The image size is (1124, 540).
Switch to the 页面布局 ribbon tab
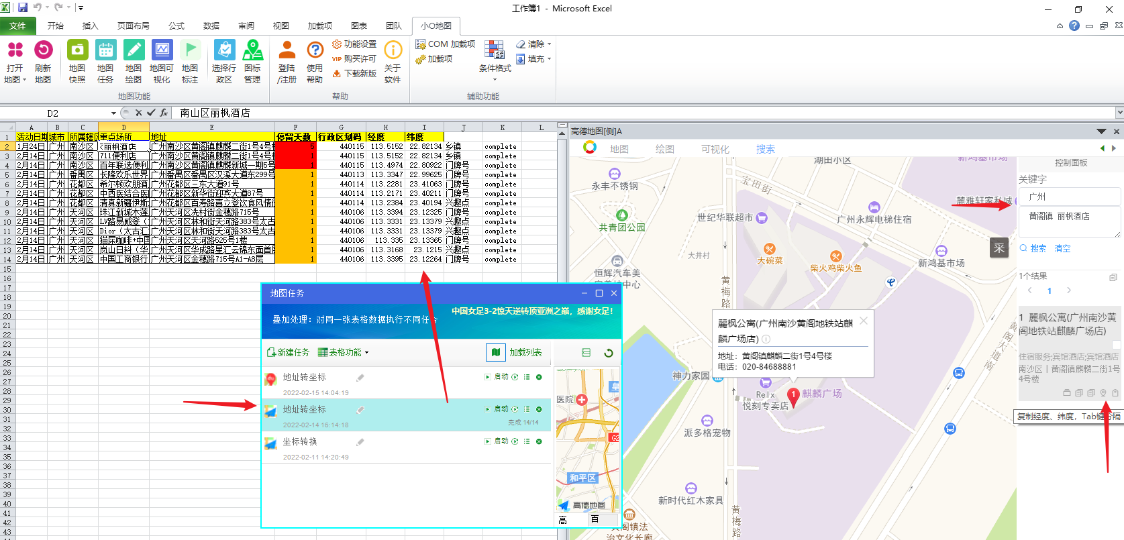[134, 26]
